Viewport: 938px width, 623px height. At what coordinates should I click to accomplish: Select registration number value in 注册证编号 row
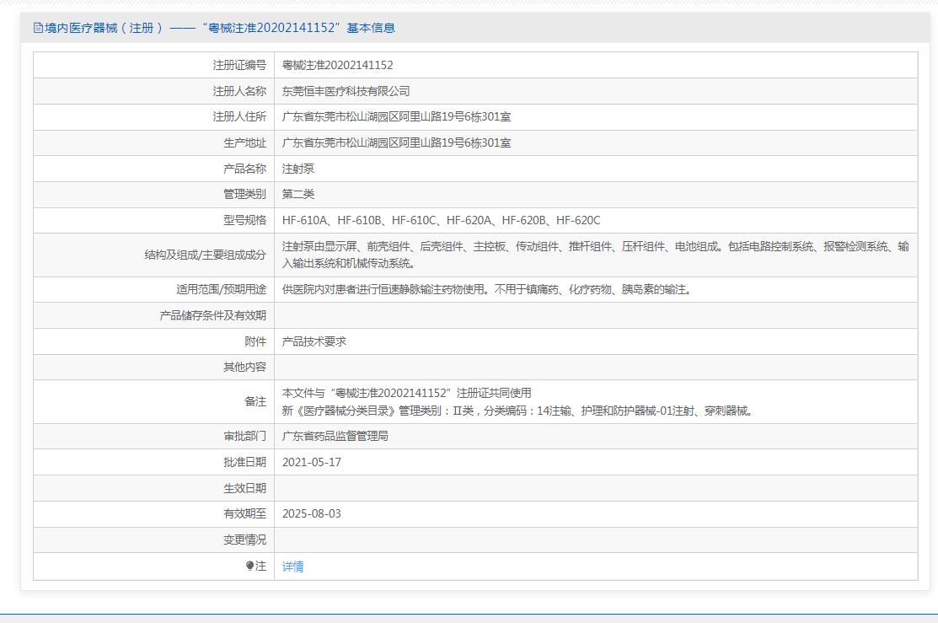click(337, 65)
